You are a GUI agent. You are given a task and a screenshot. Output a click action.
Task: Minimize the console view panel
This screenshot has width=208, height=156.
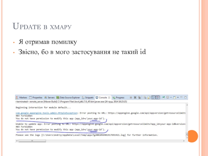click(182, 97)
